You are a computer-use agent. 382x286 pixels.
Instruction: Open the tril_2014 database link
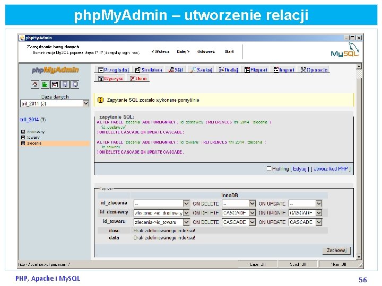[30, 119]
